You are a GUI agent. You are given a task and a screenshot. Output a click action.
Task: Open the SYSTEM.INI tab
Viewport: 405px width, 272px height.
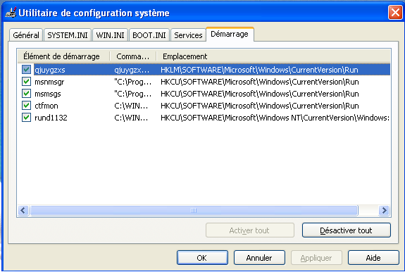[x=68, y=35]
